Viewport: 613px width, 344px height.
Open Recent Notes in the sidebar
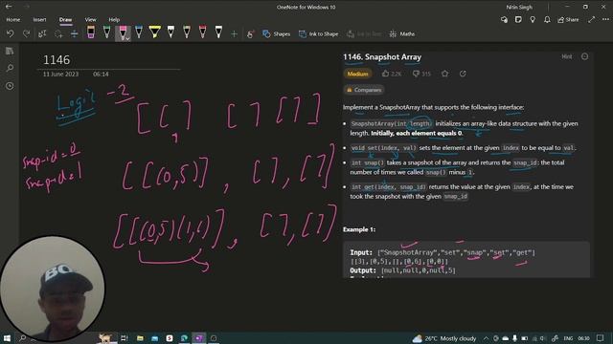[10, 86]
